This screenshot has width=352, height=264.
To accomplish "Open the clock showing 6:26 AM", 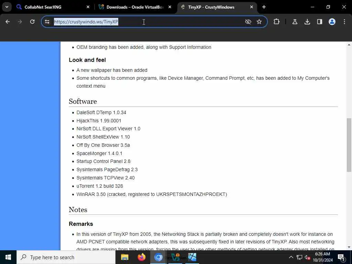I will [323, 257].
